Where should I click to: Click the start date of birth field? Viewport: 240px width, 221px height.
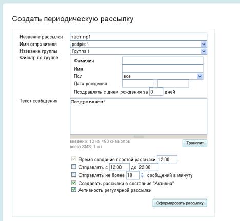pos(137,84)
